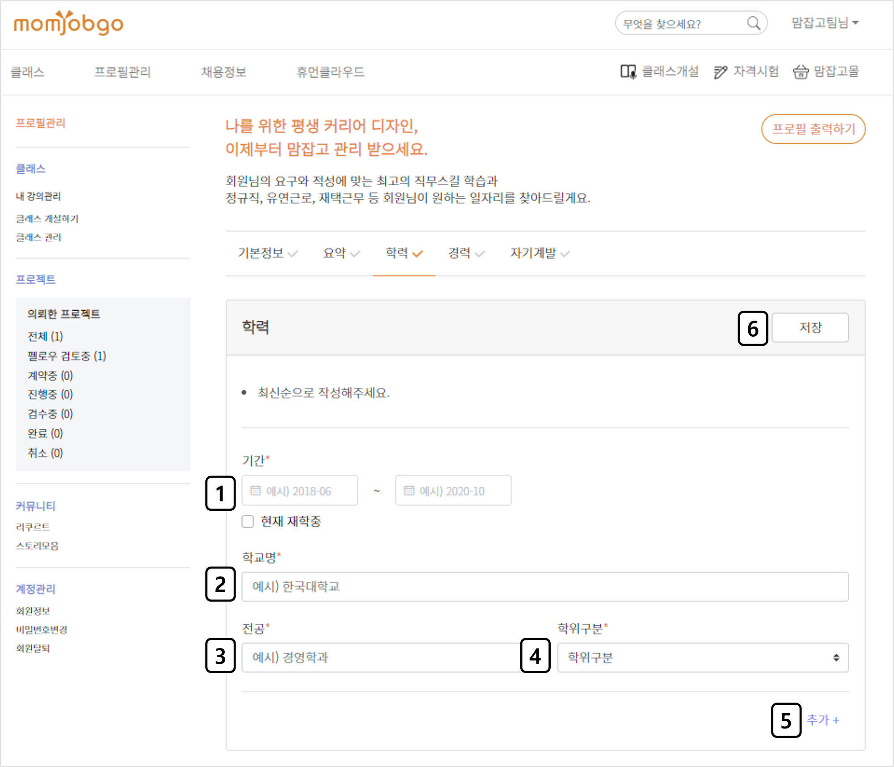Click the 저장 button

[x=810, y=327]
